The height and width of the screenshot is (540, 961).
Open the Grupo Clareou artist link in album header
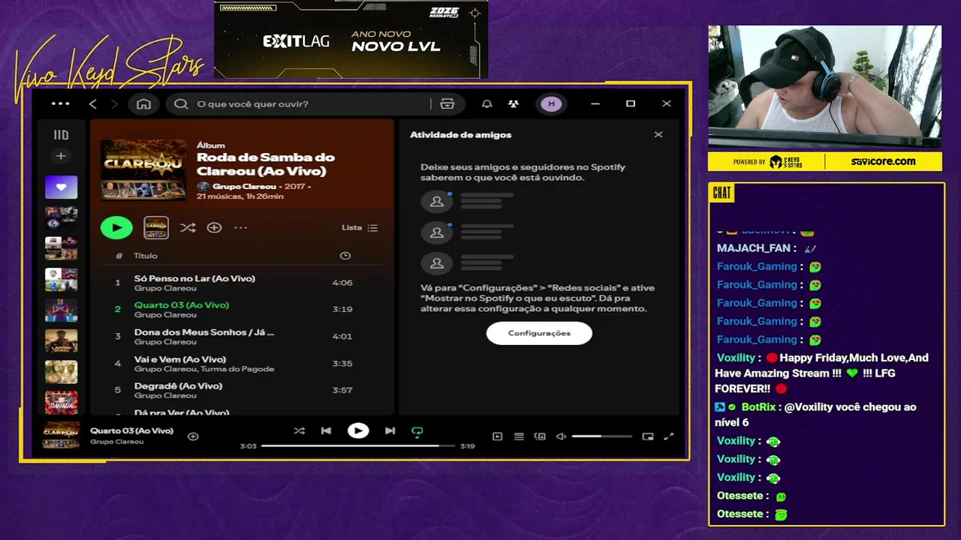[244, 186]
